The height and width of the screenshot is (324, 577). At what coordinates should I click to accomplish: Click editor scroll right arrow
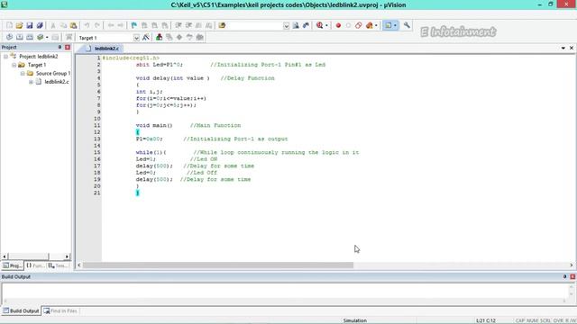coord(572,265)
